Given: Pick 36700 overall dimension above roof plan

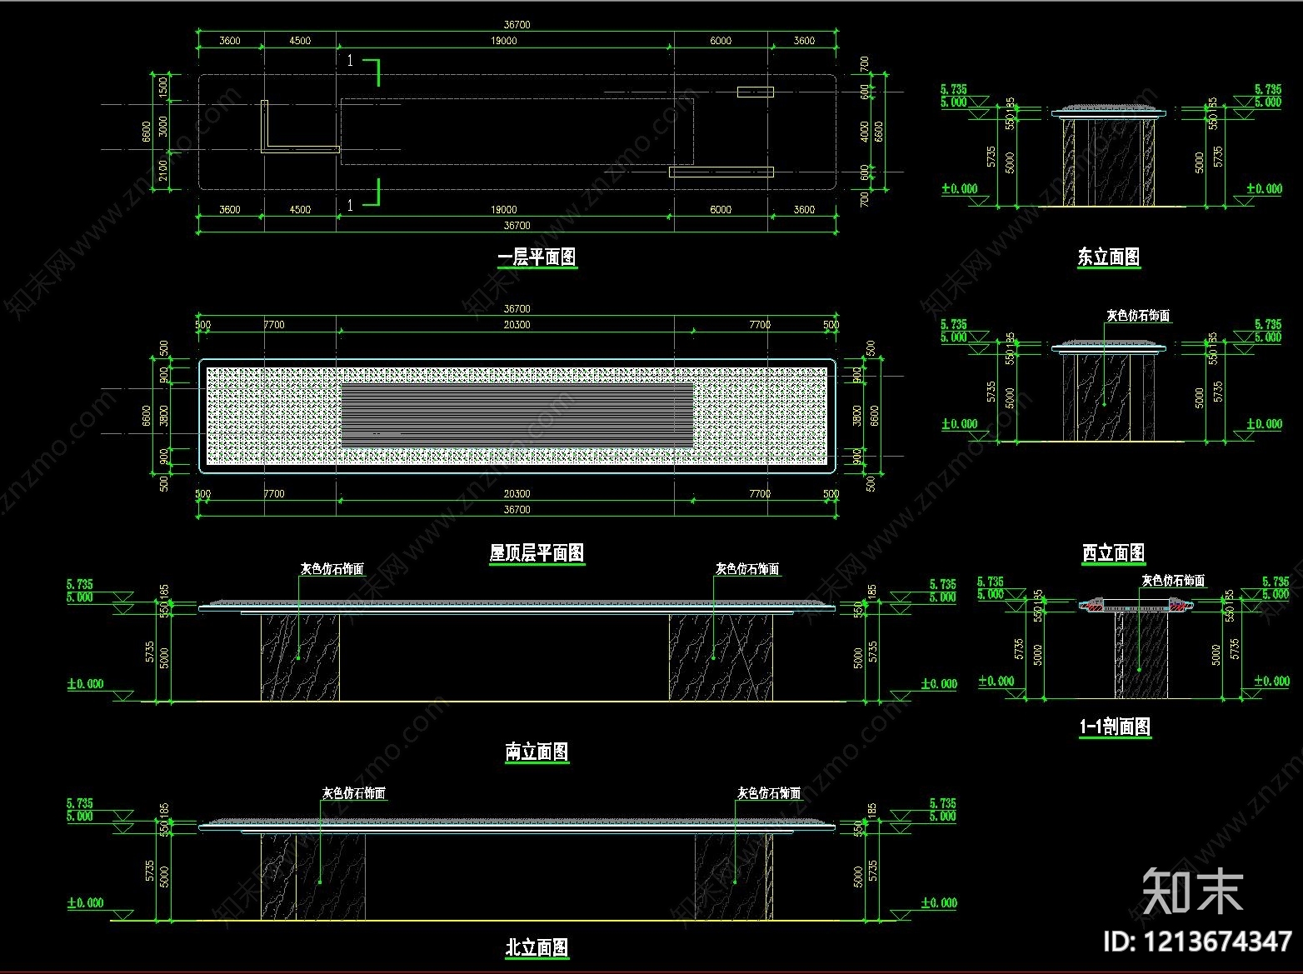Looking at the screenshot, I should pyautogui.click(x=517, y=309).
